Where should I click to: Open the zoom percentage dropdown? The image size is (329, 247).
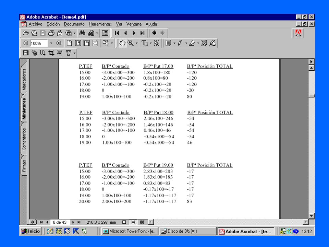pyautogui.click(x=51, y=43)
